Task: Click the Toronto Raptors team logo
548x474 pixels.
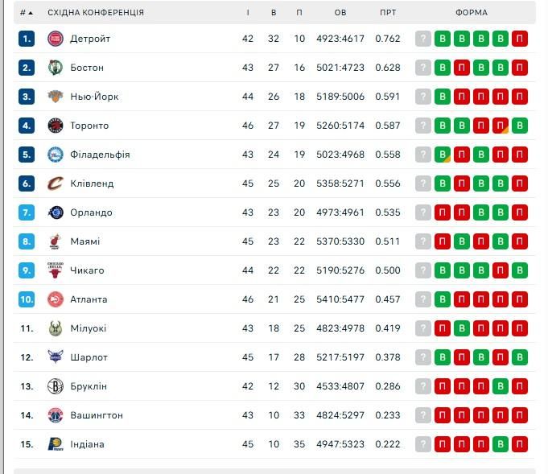Action: coord(55,126)
